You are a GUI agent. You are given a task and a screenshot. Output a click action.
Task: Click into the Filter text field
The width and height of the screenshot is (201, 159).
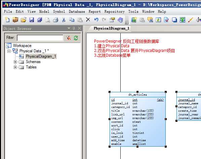[40, 38]
